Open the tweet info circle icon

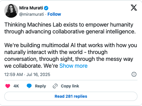134,74
